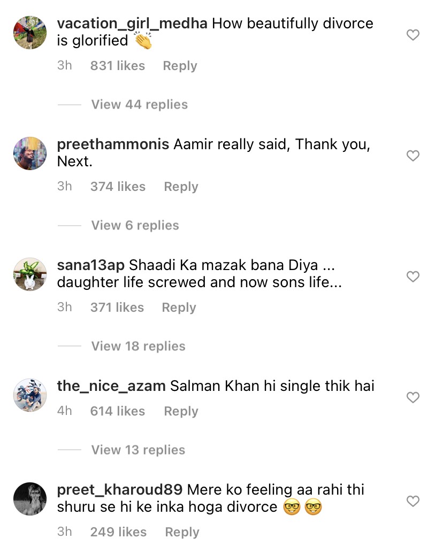The width and height of the screenshot is (443, 554).
Task: View who gave 831 likes
Action: pyautogui.click(x=118, y=66)
